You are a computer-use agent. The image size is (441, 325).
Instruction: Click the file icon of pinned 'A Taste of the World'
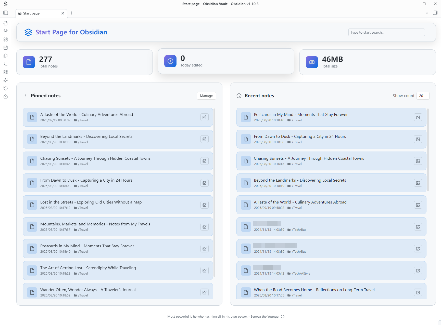(x=32, y=117)
